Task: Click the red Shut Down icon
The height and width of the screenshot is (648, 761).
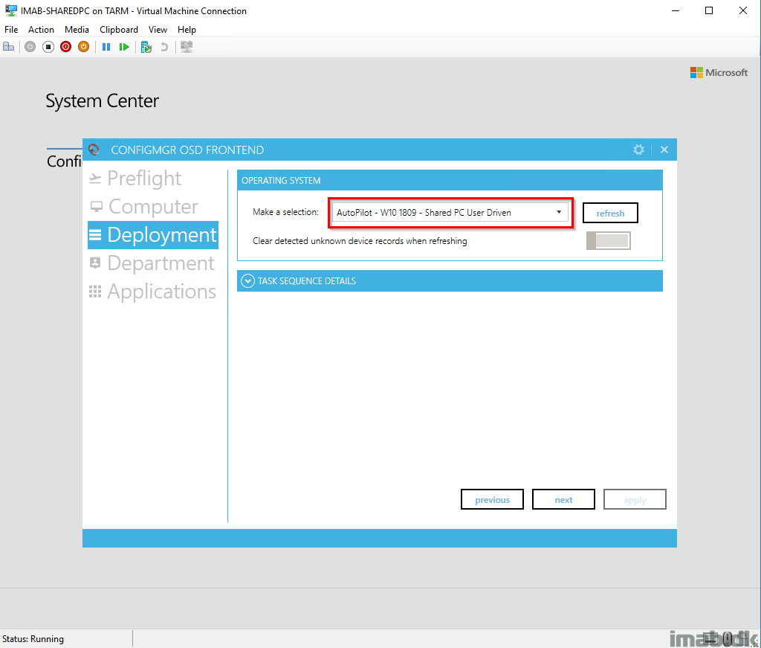Action: click(x=65, y=47)
